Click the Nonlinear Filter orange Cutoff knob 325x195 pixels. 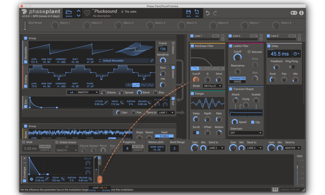196,79
